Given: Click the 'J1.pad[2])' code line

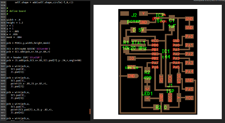Looking at the screenshot, I should [17, 86].
